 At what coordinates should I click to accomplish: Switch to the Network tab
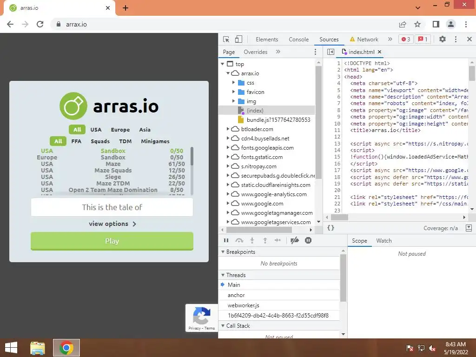click(x=364, y=40)
